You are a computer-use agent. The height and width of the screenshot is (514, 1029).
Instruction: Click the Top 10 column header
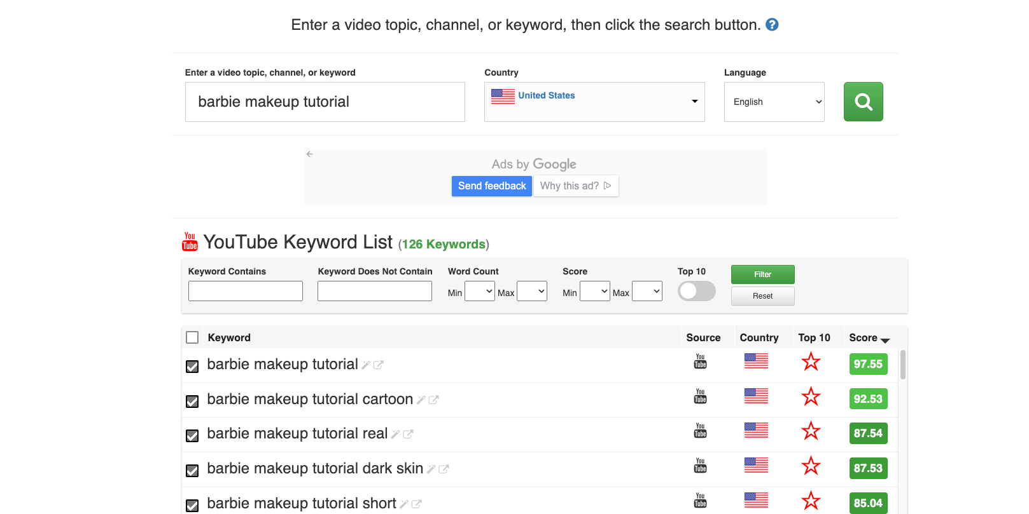pos(814,338)
